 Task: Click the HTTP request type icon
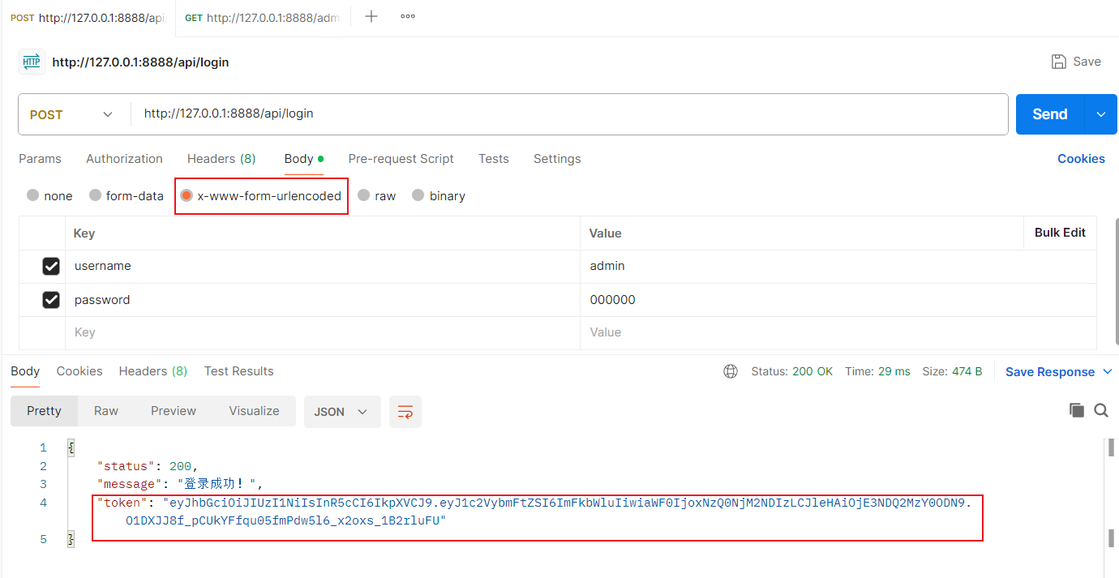(32, 62)
